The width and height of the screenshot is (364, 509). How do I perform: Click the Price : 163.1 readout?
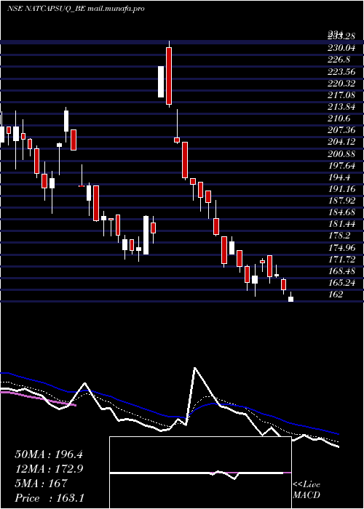click(x=50, y=498)
